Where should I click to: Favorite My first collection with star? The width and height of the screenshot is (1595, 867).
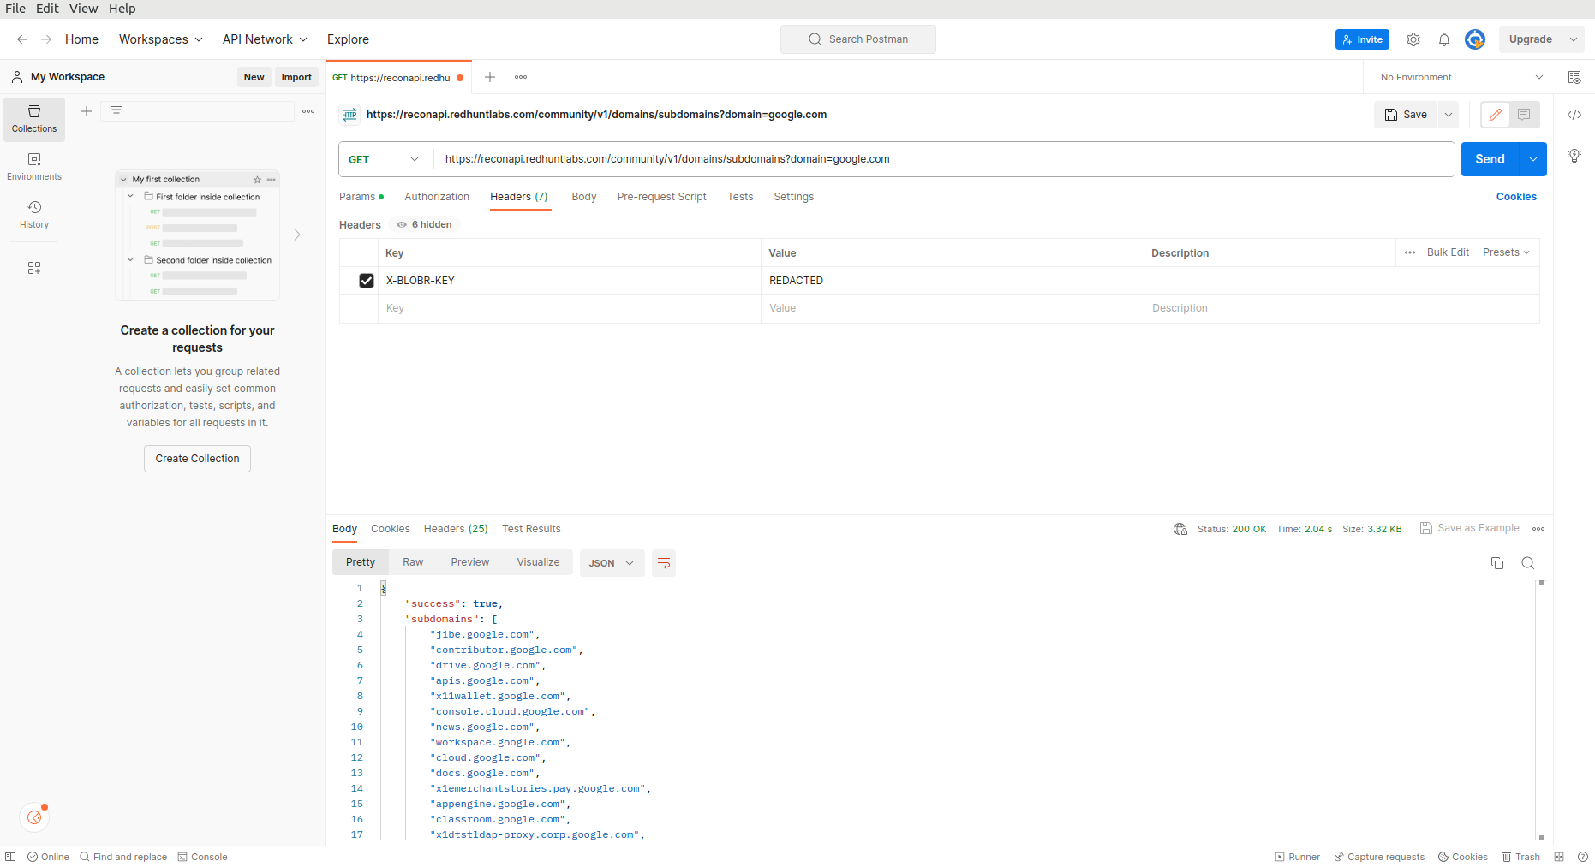257,180
